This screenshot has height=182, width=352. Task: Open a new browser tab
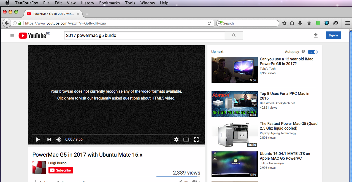point(87,14)
